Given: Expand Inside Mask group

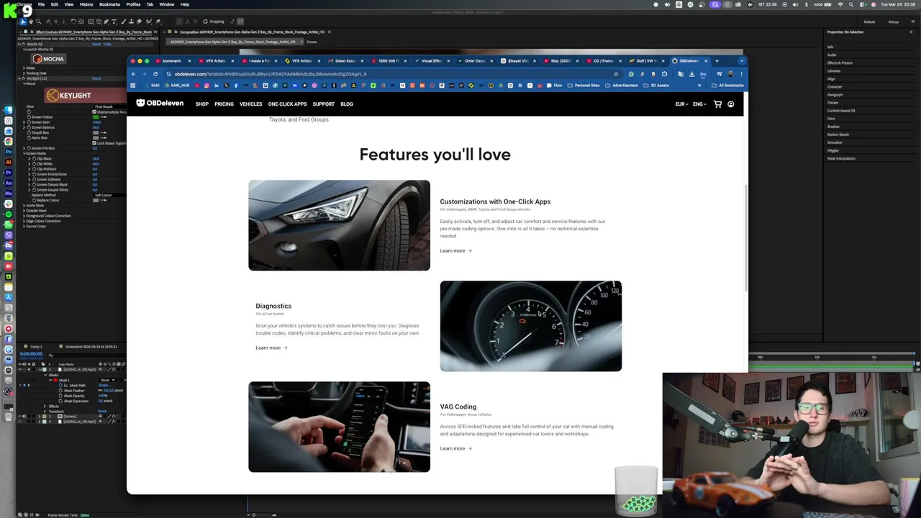Looking at the screenshot, I should [24, 205].
